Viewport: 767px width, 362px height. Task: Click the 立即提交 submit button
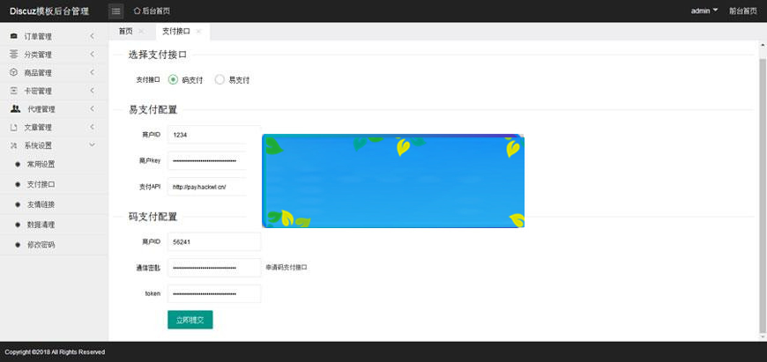click(190, 319)
